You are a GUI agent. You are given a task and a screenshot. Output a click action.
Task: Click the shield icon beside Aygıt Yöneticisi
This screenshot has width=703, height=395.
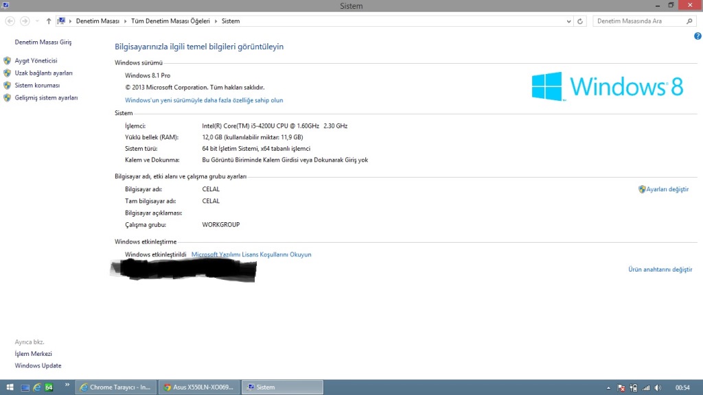[7, 60]
